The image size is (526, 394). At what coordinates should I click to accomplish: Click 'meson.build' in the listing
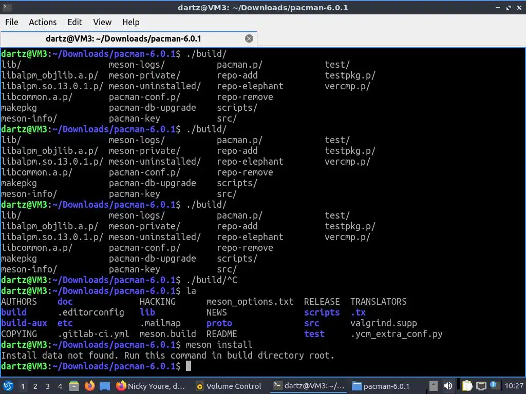168,334
